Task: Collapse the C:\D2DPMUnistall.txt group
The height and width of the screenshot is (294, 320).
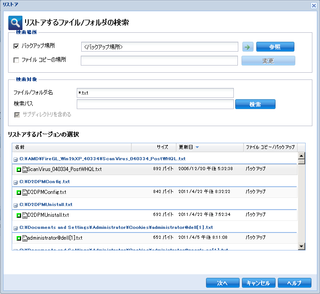Action: point(16,205)
